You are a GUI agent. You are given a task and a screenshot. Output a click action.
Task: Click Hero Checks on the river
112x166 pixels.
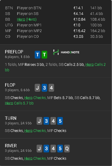coord(36,158)
